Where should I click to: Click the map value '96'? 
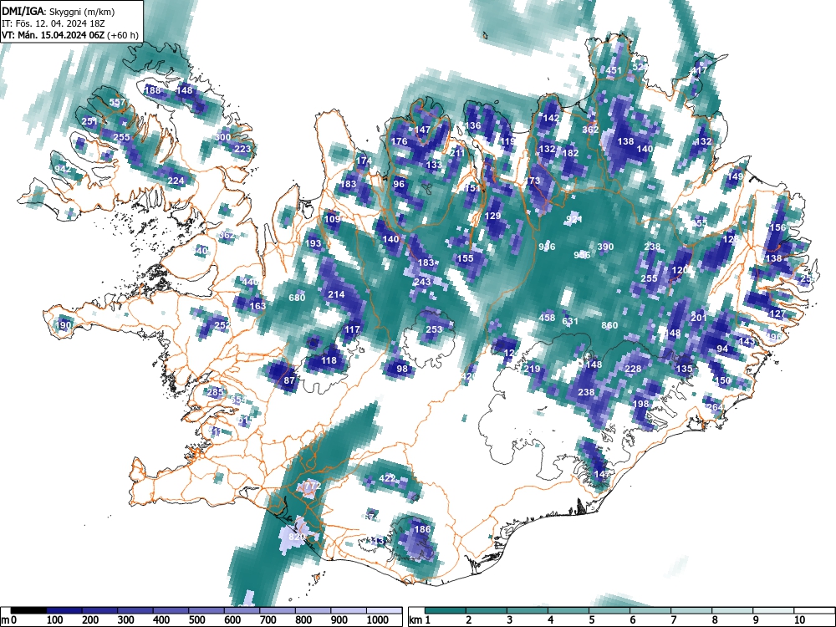tap(399, 184)
